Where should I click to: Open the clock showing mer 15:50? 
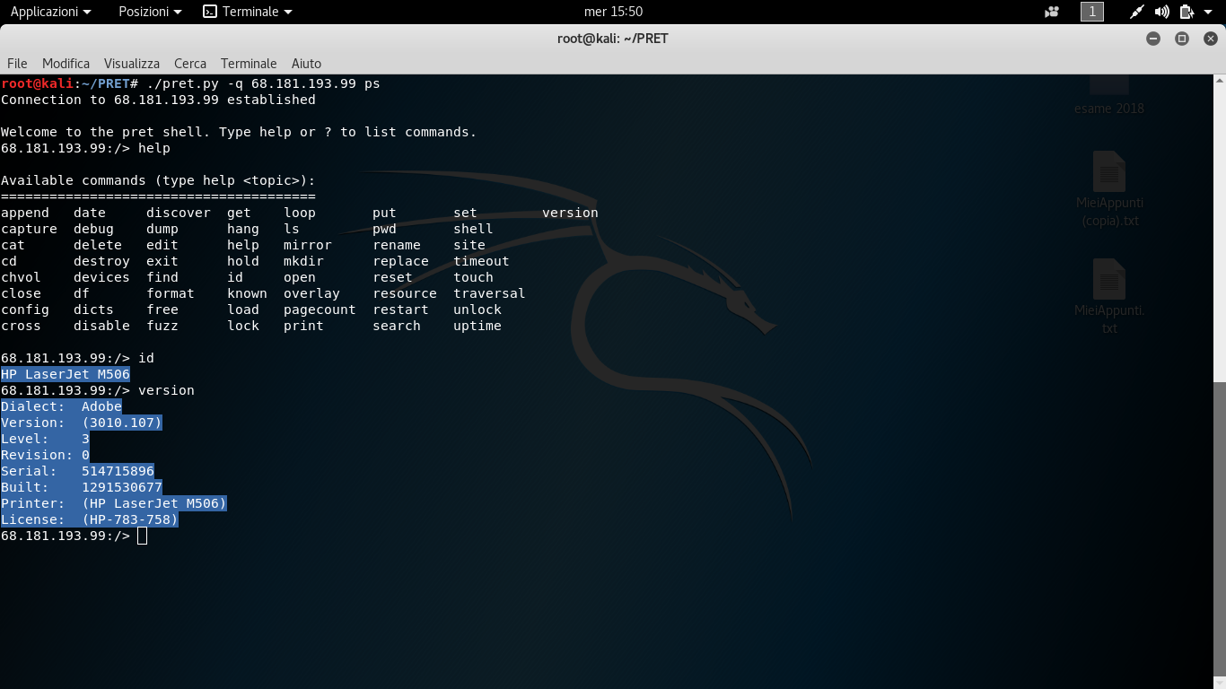(613, 12)
